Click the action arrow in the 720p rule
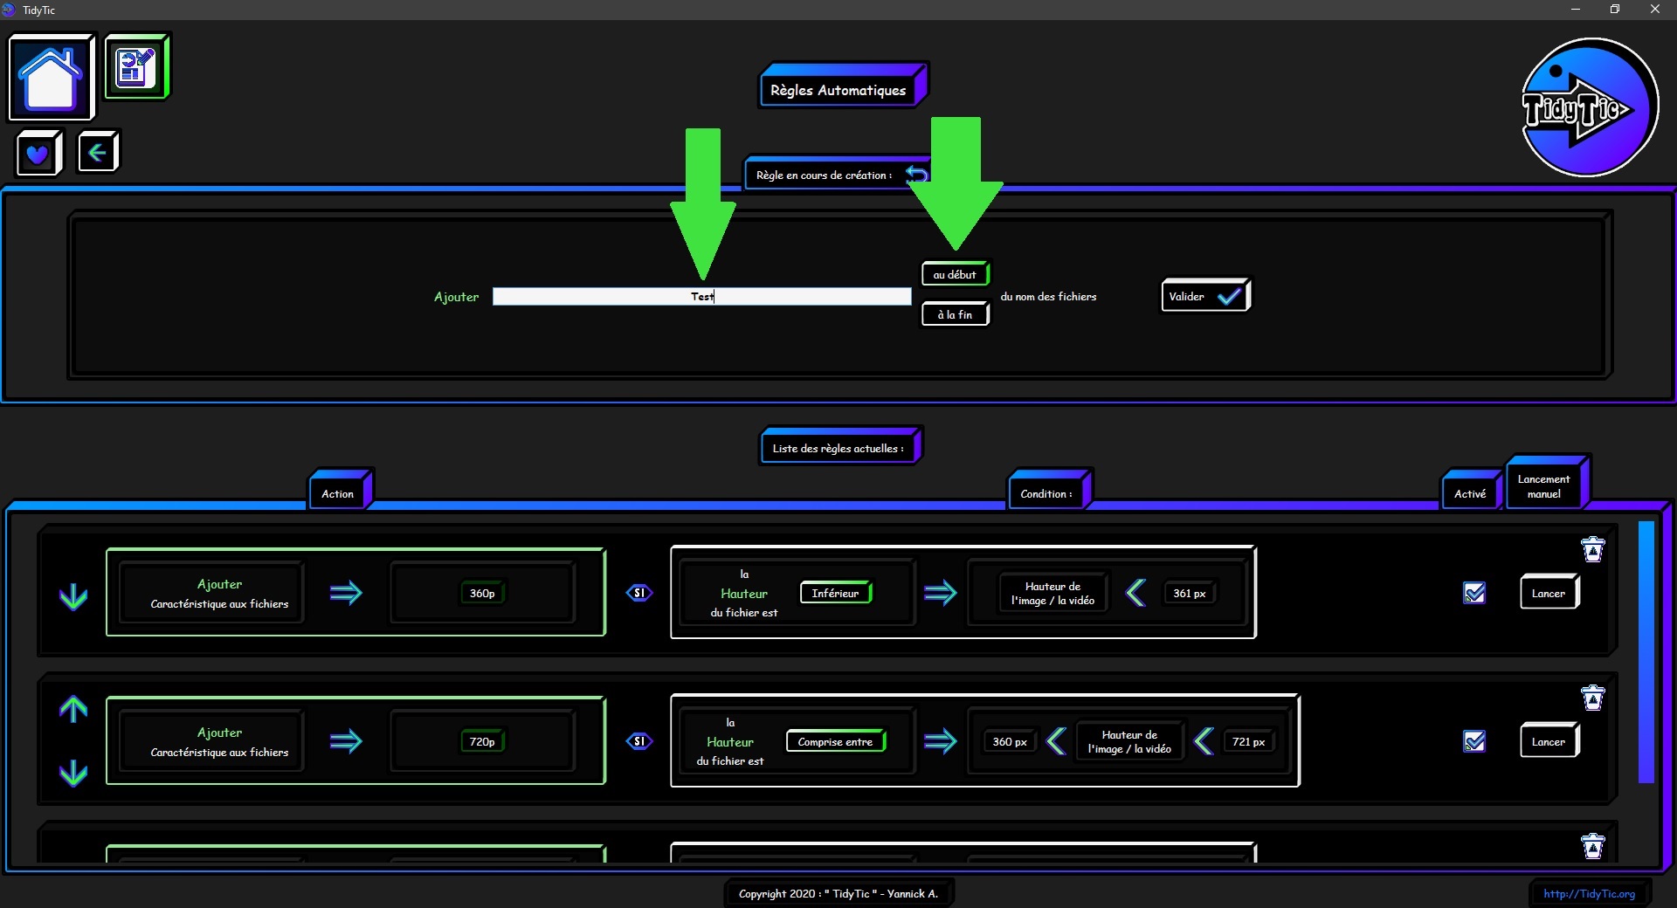Screen dimensions: 1677x908 pos(346,741)
